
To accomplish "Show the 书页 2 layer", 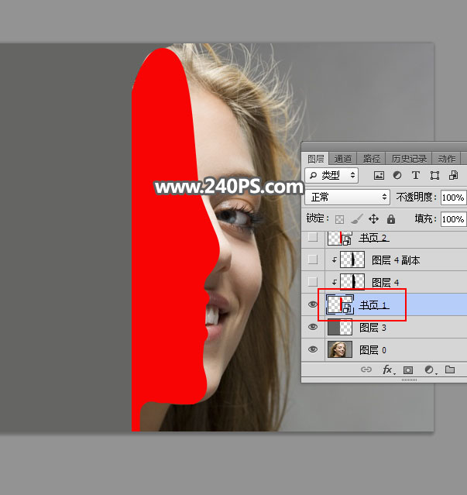I will pyautogui.click(x=313, y=237).
